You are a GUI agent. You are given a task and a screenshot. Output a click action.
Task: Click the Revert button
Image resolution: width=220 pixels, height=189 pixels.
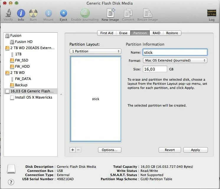pos(170,150)
